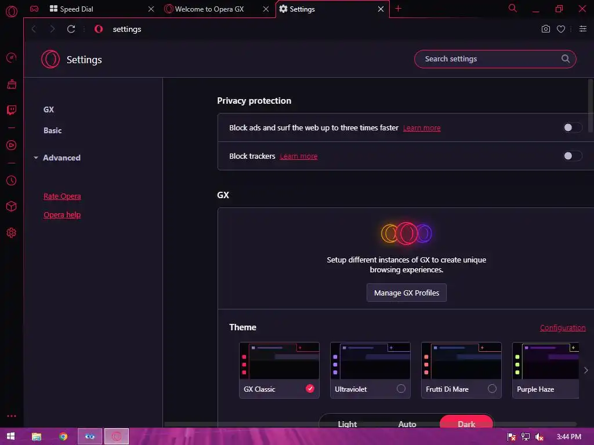The image size is (594, 445).
Task: Click the Search settings input field
Action: [x=495, y=59]
